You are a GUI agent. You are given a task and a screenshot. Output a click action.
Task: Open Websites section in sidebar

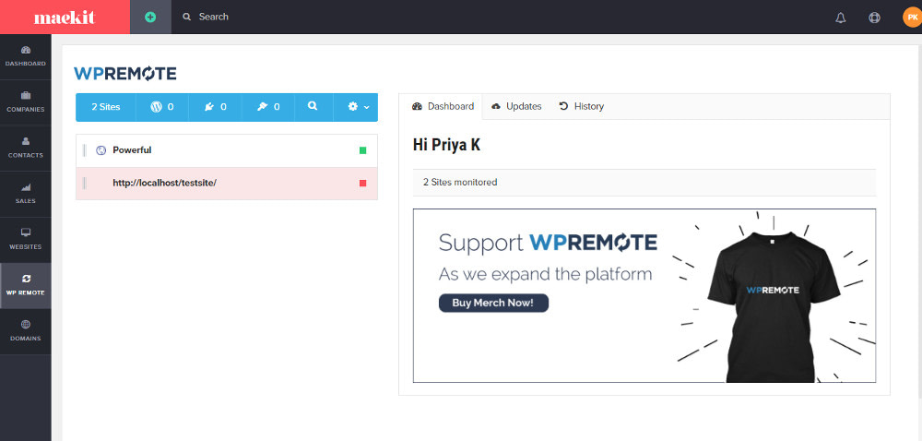tap(25, 240)
